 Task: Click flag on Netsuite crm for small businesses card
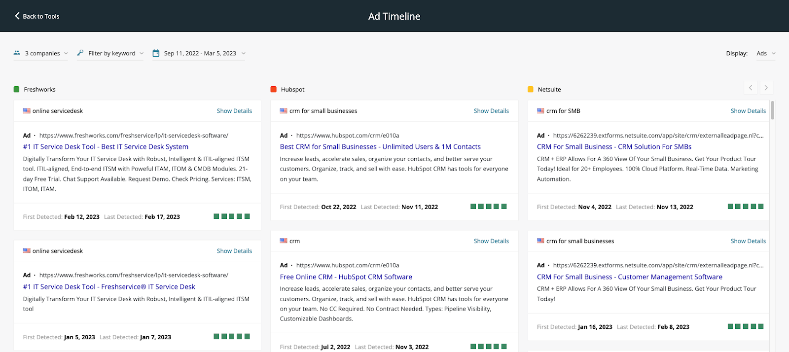tap(540, 241)
